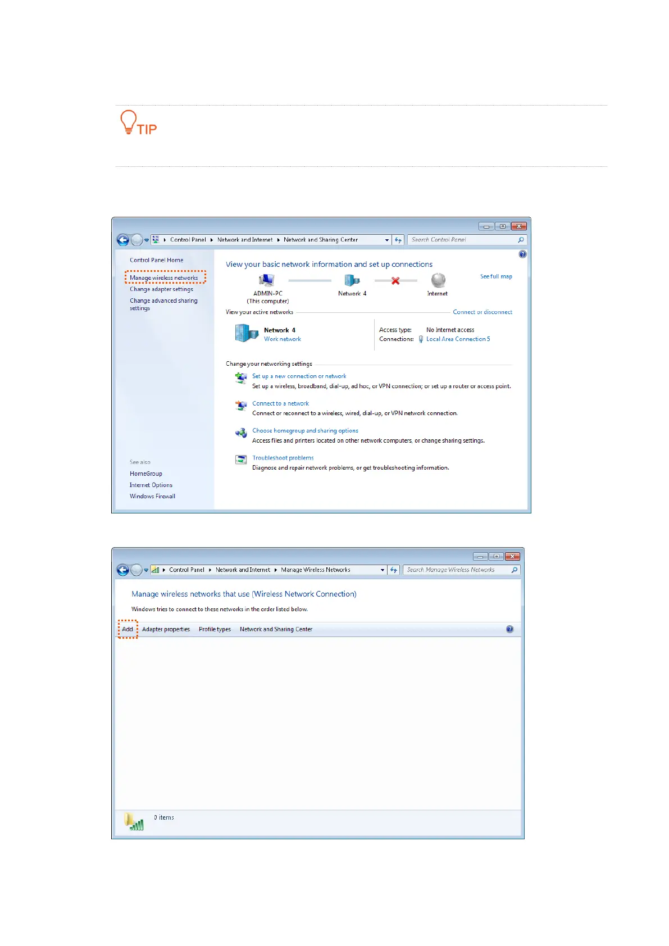Click Control Panel icon at start of Network and Sharing Center address bar
669x946 pixels.
tap(156, 240)
